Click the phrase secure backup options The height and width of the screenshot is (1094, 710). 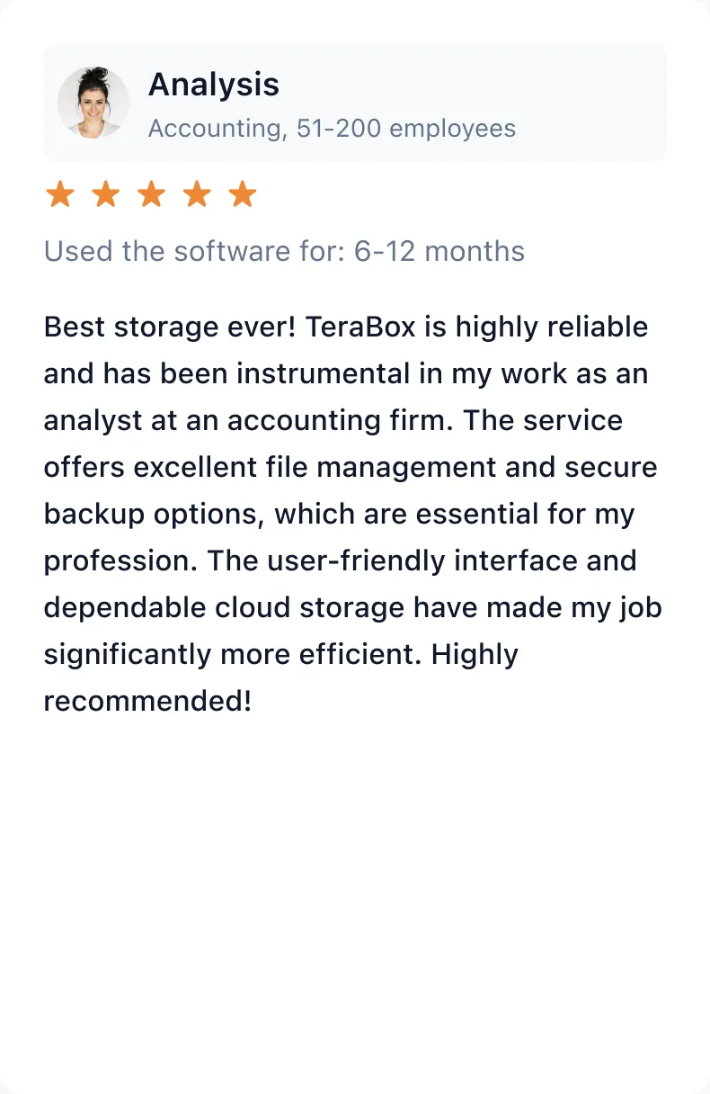coord(351,491)
